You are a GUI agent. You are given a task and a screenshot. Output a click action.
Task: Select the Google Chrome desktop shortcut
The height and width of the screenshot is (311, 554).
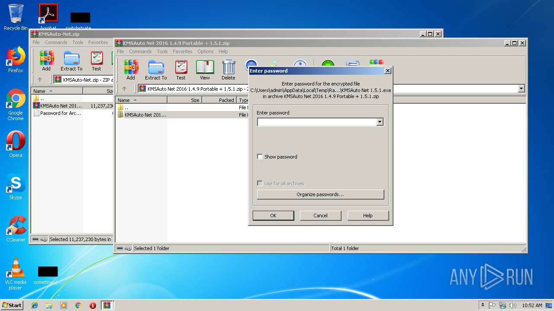tap(16, 105)
